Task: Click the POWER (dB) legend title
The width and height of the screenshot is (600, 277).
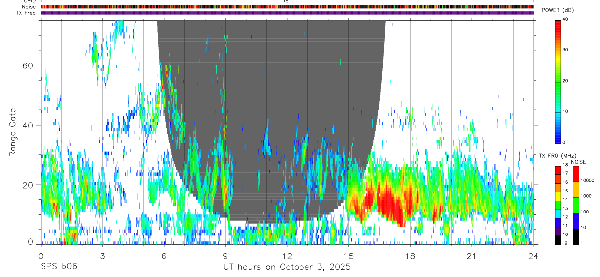Action: (558, 10)
